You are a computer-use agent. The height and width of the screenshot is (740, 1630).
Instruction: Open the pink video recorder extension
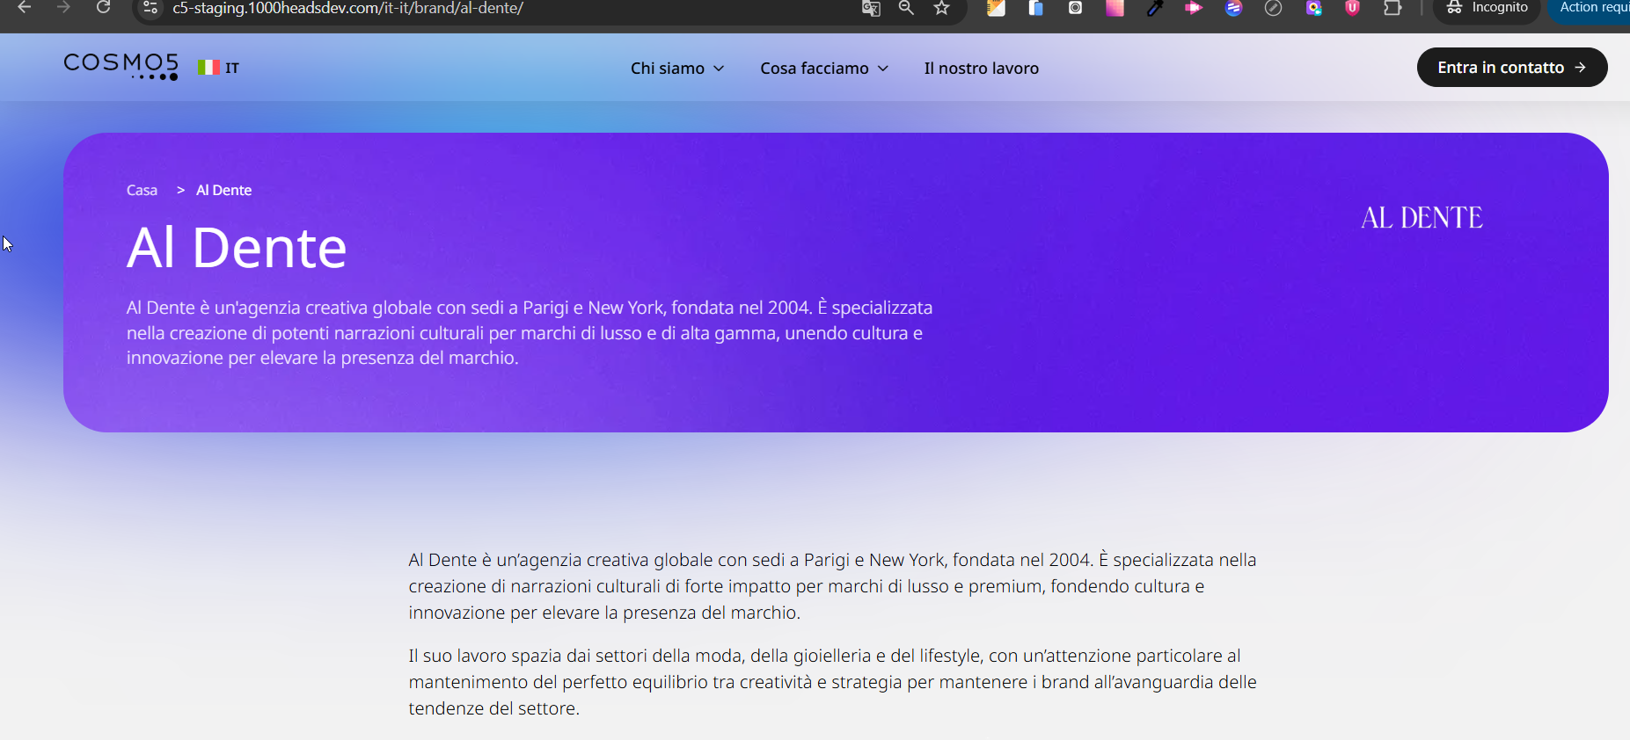1194,8
